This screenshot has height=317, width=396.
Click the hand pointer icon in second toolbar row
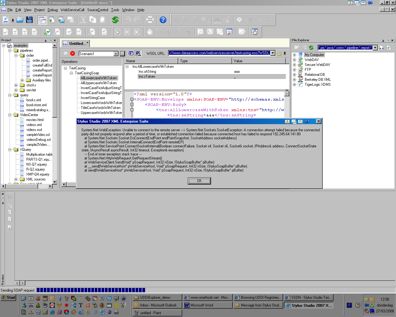150,32
